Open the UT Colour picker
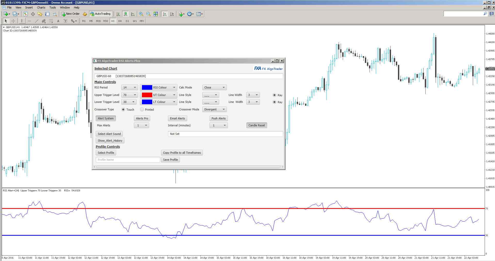 tap(158, 95)
